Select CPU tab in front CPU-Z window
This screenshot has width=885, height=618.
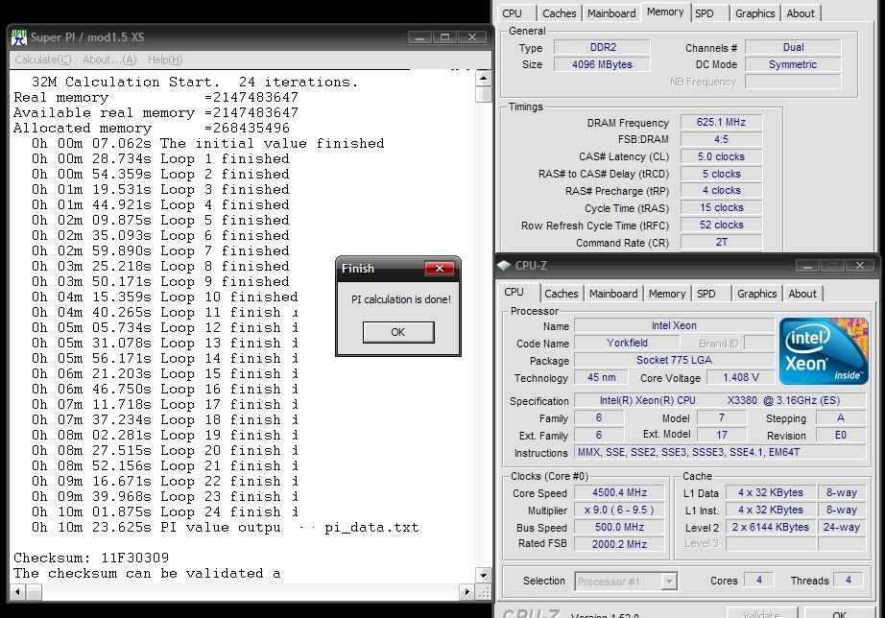coord(514,292)
